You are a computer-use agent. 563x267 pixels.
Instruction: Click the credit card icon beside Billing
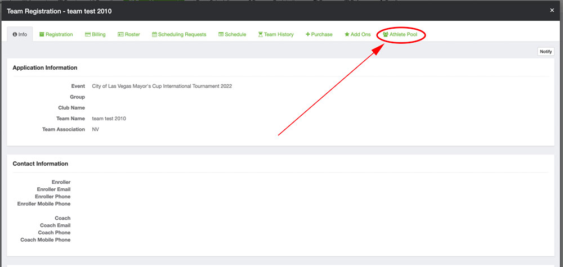point(87,35)
